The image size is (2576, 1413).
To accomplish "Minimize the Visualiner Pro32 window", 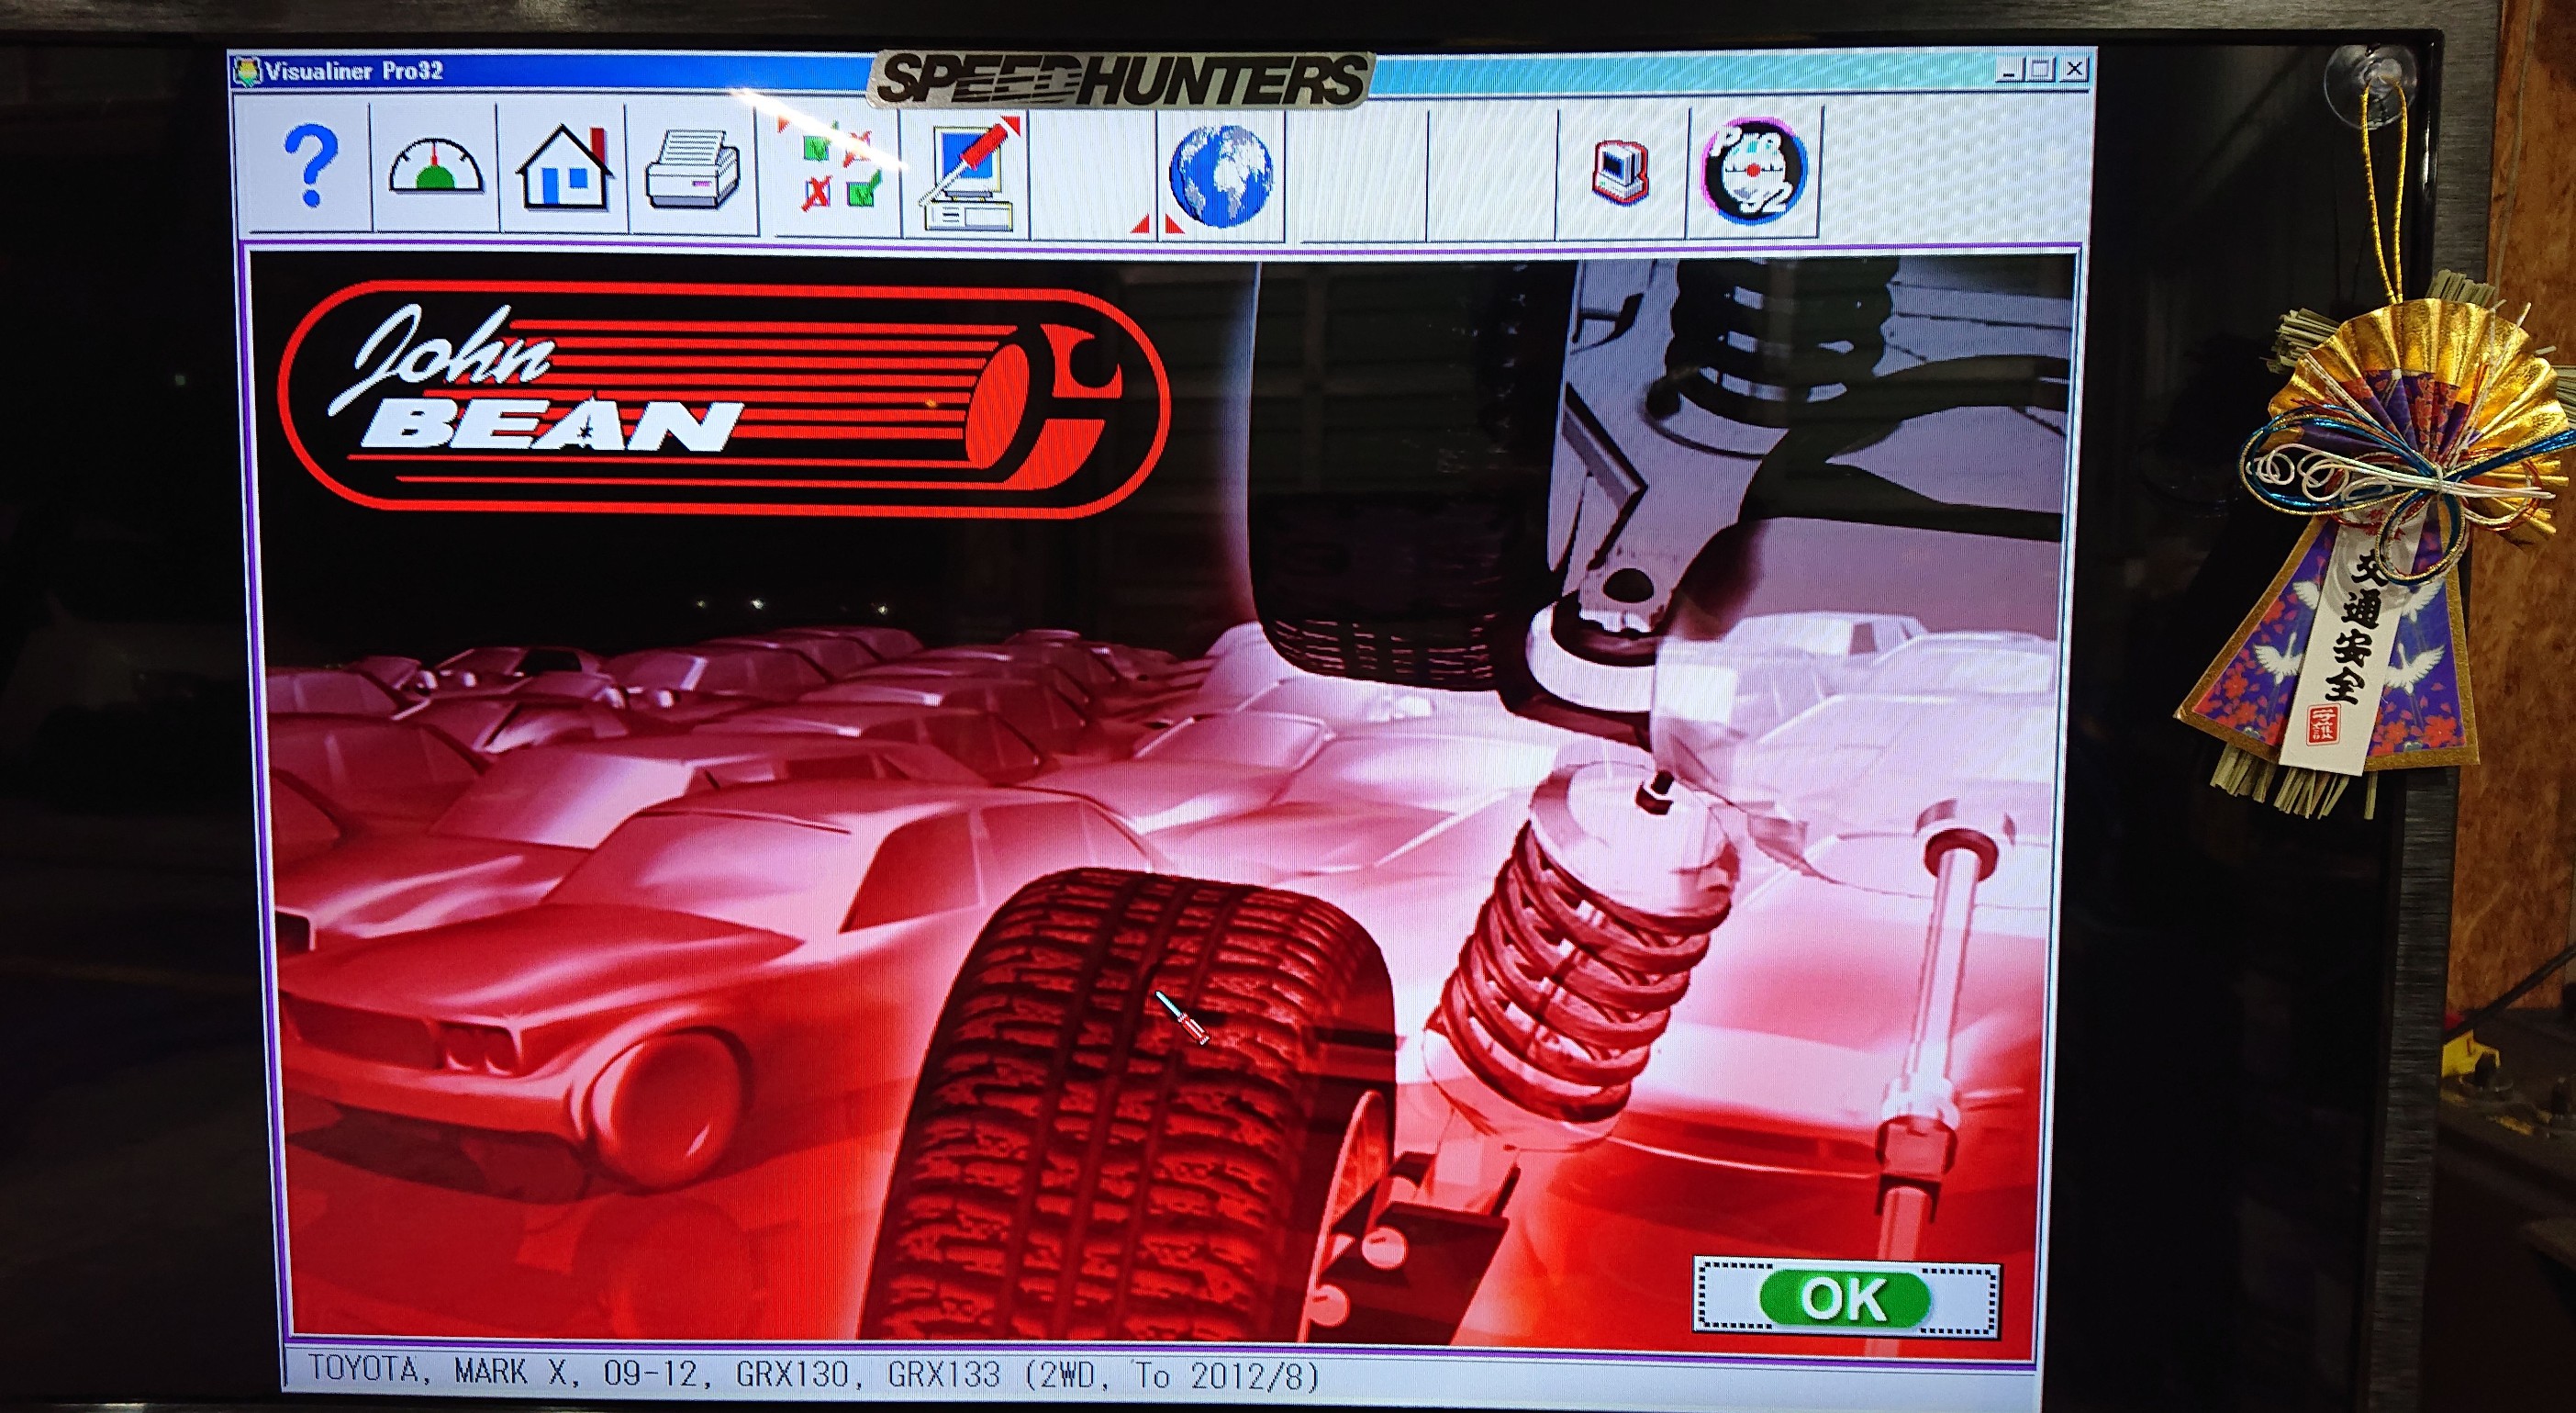I will coord(2008,69).
